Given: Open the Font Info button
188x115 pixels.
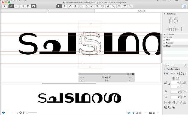Looking at the screenshot, I should [x=4, y=6].
